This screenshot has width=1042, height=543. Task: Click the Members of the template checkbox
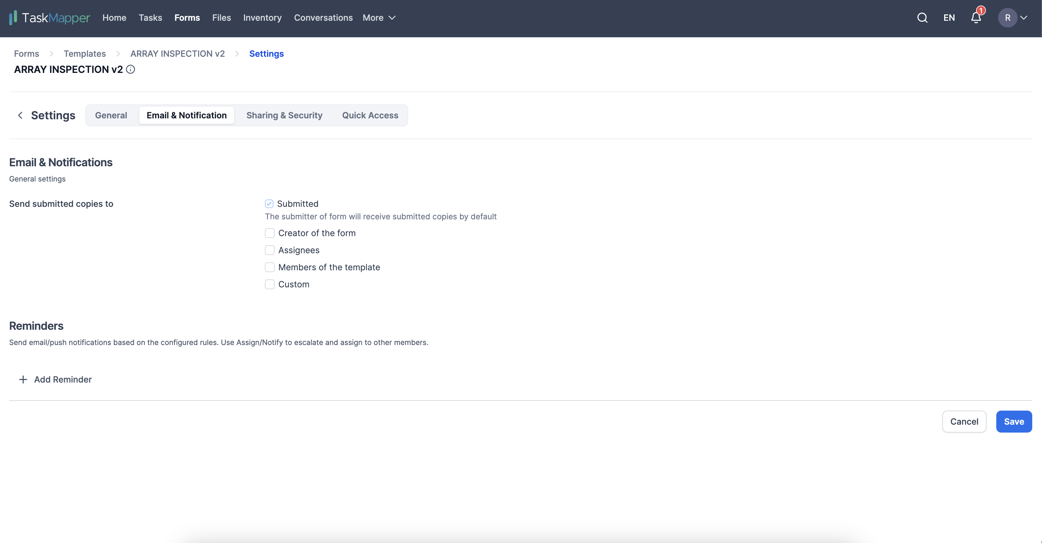[269, 267]
